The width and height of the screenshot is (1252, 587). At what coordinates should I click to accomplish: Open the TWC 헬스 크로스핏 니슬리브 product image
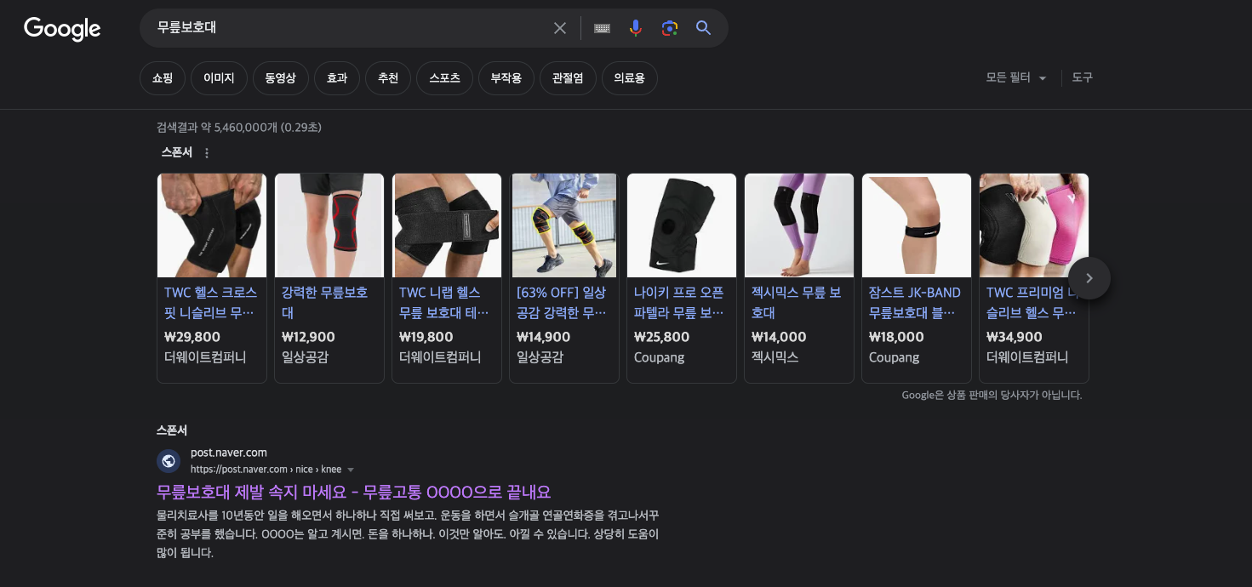212,225
